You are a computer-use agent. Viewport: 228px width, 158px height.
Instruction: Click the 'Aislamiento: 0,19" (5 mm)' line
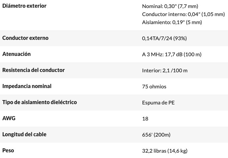tap(172, 22)
